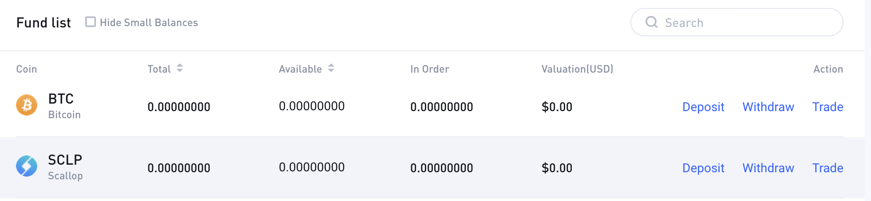Click the Available column header
871x201 pixels.
click(x=300, y=69)
